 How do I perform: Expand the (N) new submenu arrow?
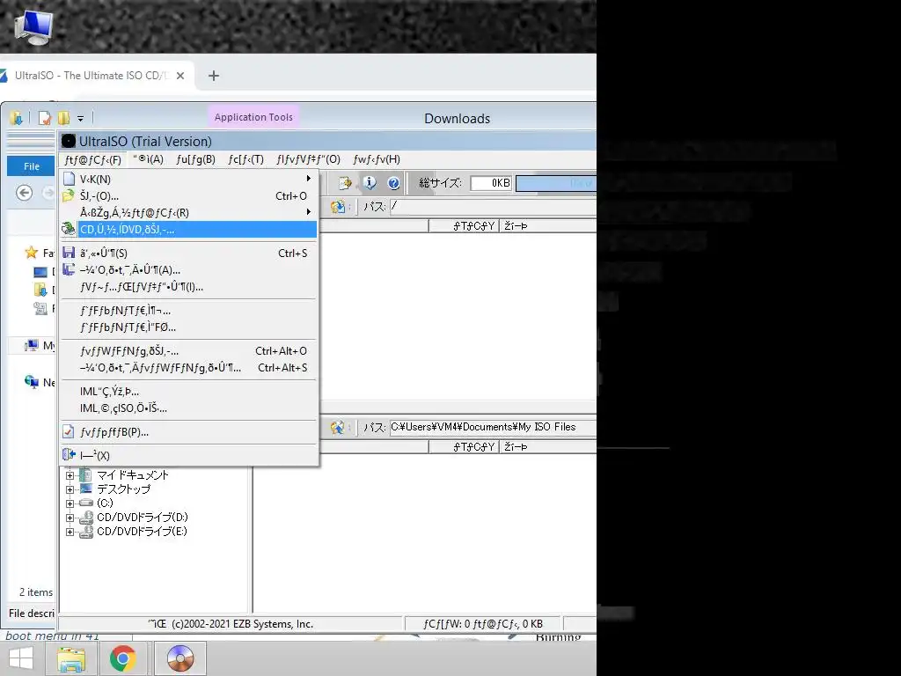[x=309, y=179]
